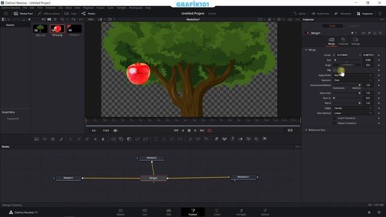
Task: Toggle the keyframe diamond for Blend
Action: click(379, 103)
